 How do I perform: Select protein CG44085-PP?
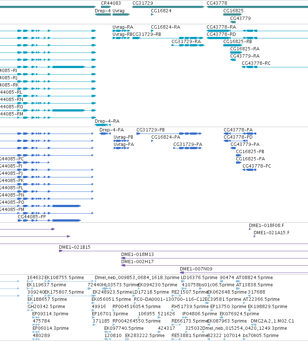32,217
